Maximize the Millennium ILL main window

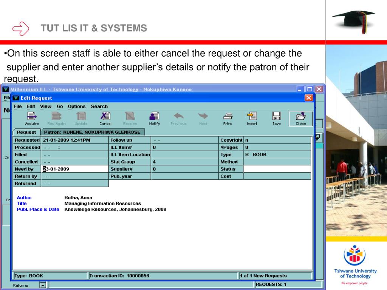310,89
